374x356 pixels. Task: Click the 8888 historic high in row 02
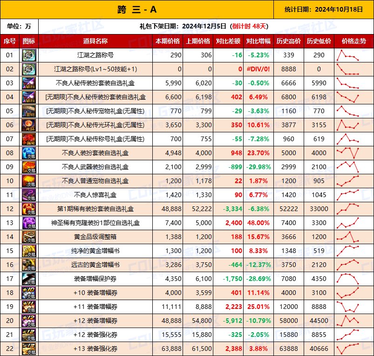pyautogui.click(x=289, y=69)
